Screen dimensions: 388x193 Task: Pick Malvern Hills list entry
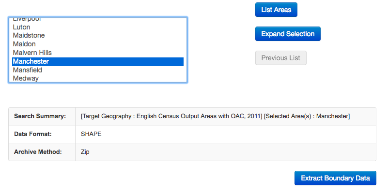98,53
